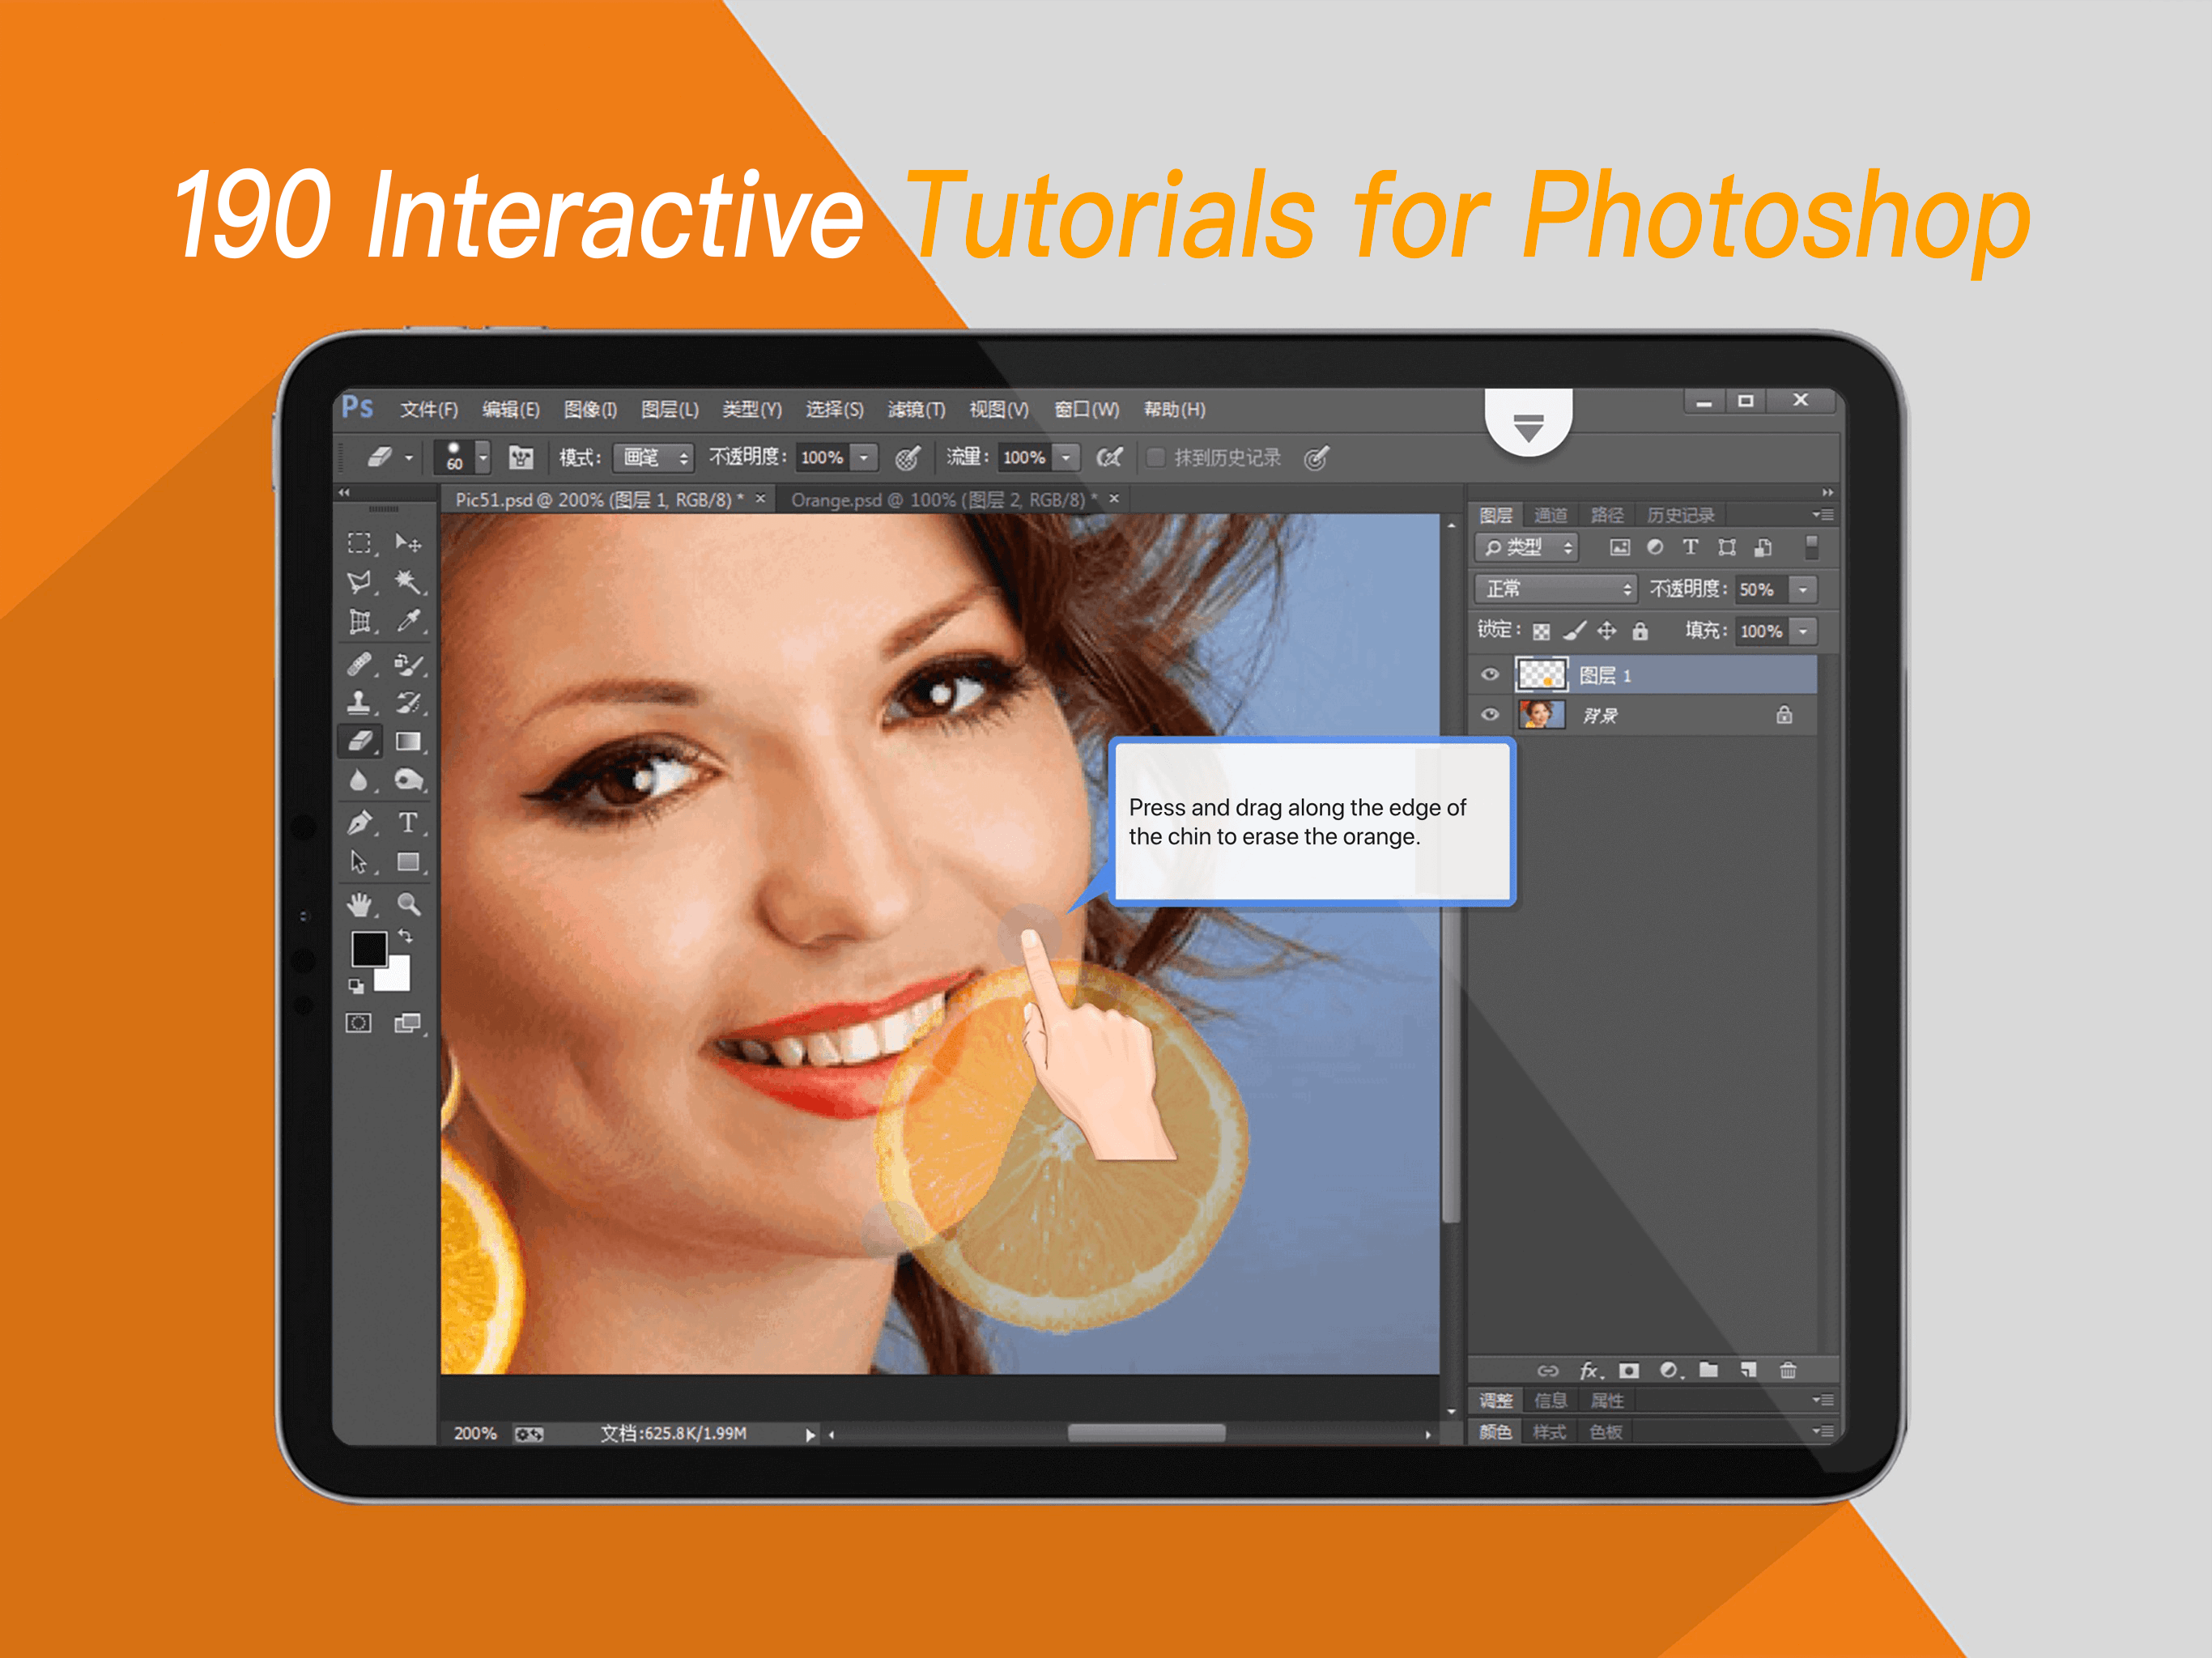This screenshot has height=1658, width=2212.
Task: Hide layer 图层 1 with eye icon
Action: 1490,675
